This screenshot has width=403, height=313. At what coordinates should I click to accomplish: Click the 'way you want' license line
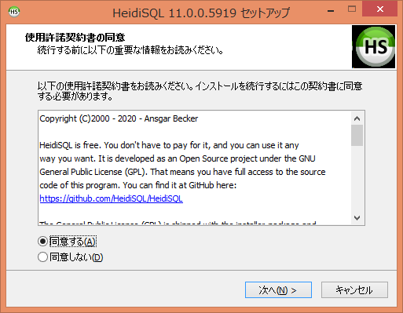pyautogui.click(x=178, y=158)
